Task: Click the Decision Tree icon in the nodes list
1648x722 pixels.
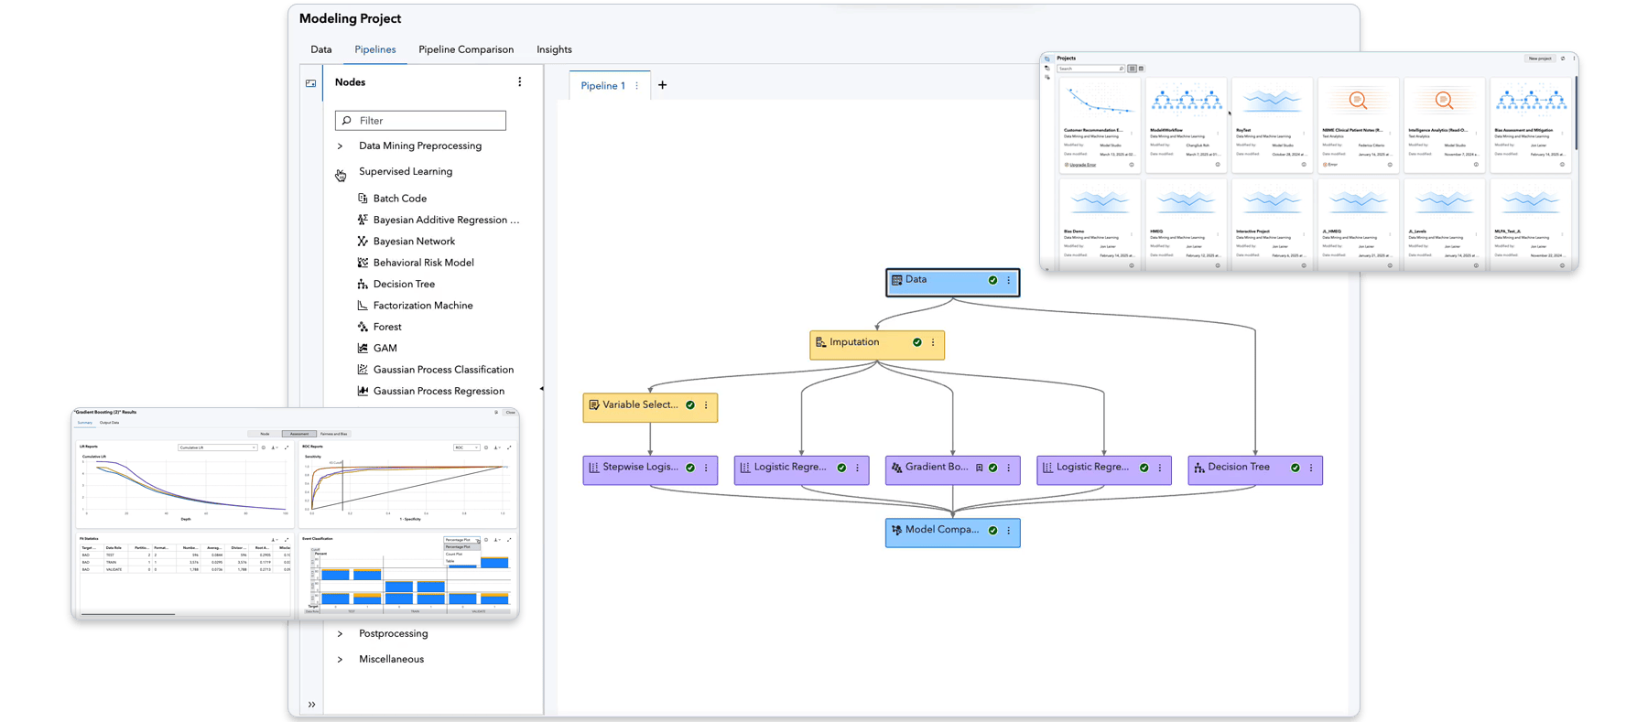Action: [363, 285]
